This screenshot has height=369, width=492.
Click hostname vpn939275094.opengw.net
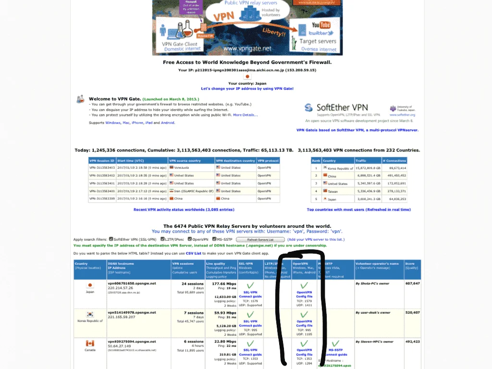tap(132, 342)
